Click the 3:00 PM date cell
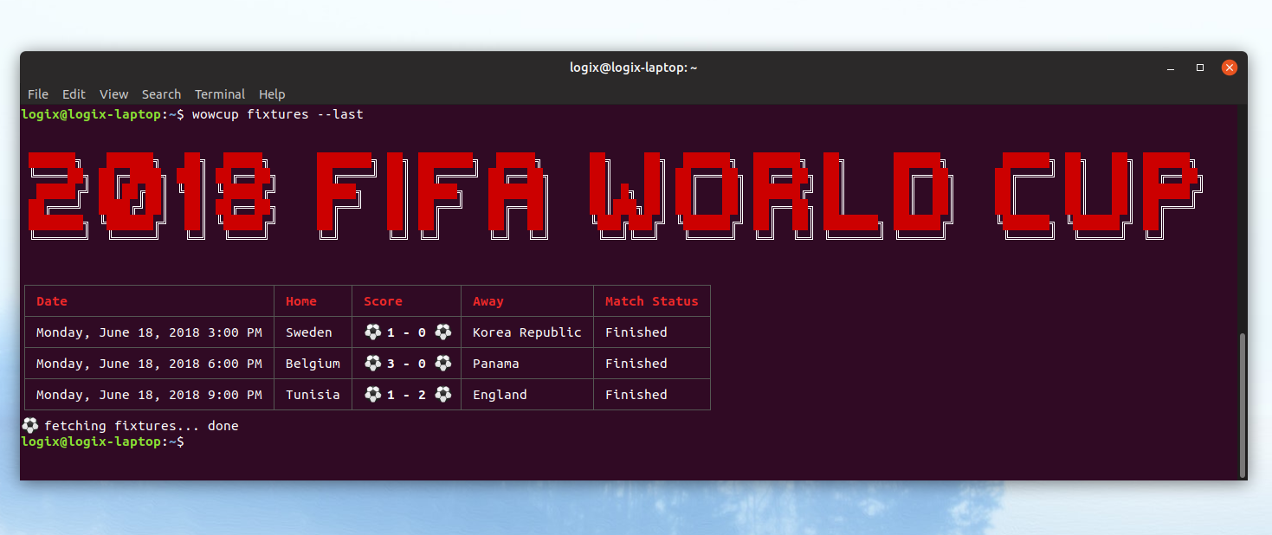 coord(149,332)
